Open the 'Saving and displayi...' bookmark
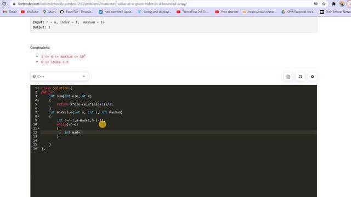 coord(155,12)
